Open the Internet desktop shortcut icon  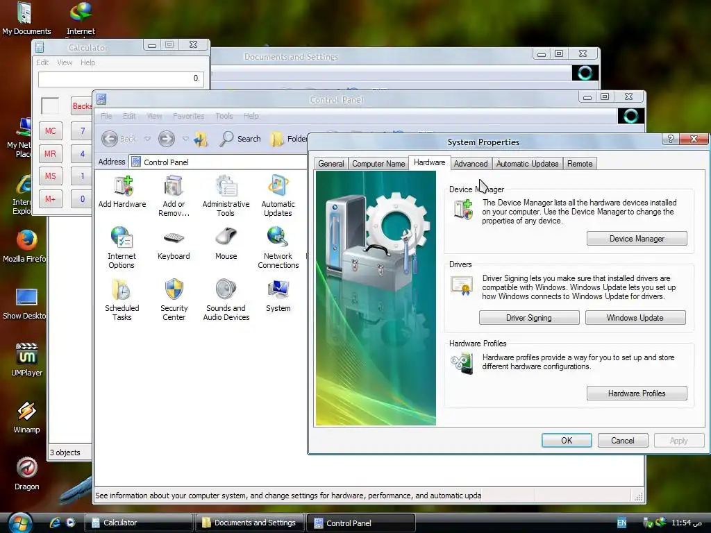pyautogui.click(x=81, y=19)
